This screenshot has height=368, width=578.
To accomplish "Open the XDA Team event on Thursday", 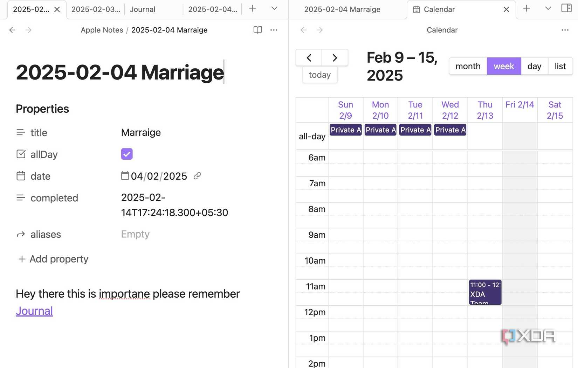I will 485,292.
